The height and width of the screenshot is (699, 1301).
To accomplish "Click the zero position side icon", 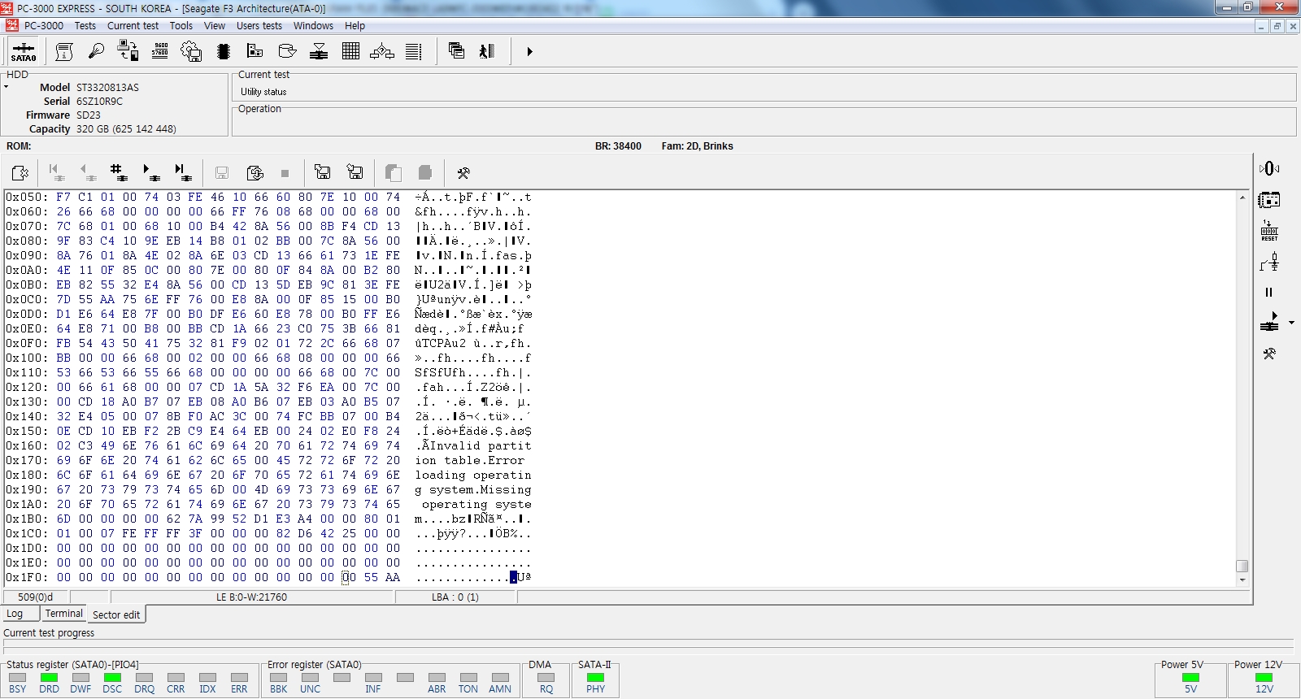I will (x=1269, y=168).
